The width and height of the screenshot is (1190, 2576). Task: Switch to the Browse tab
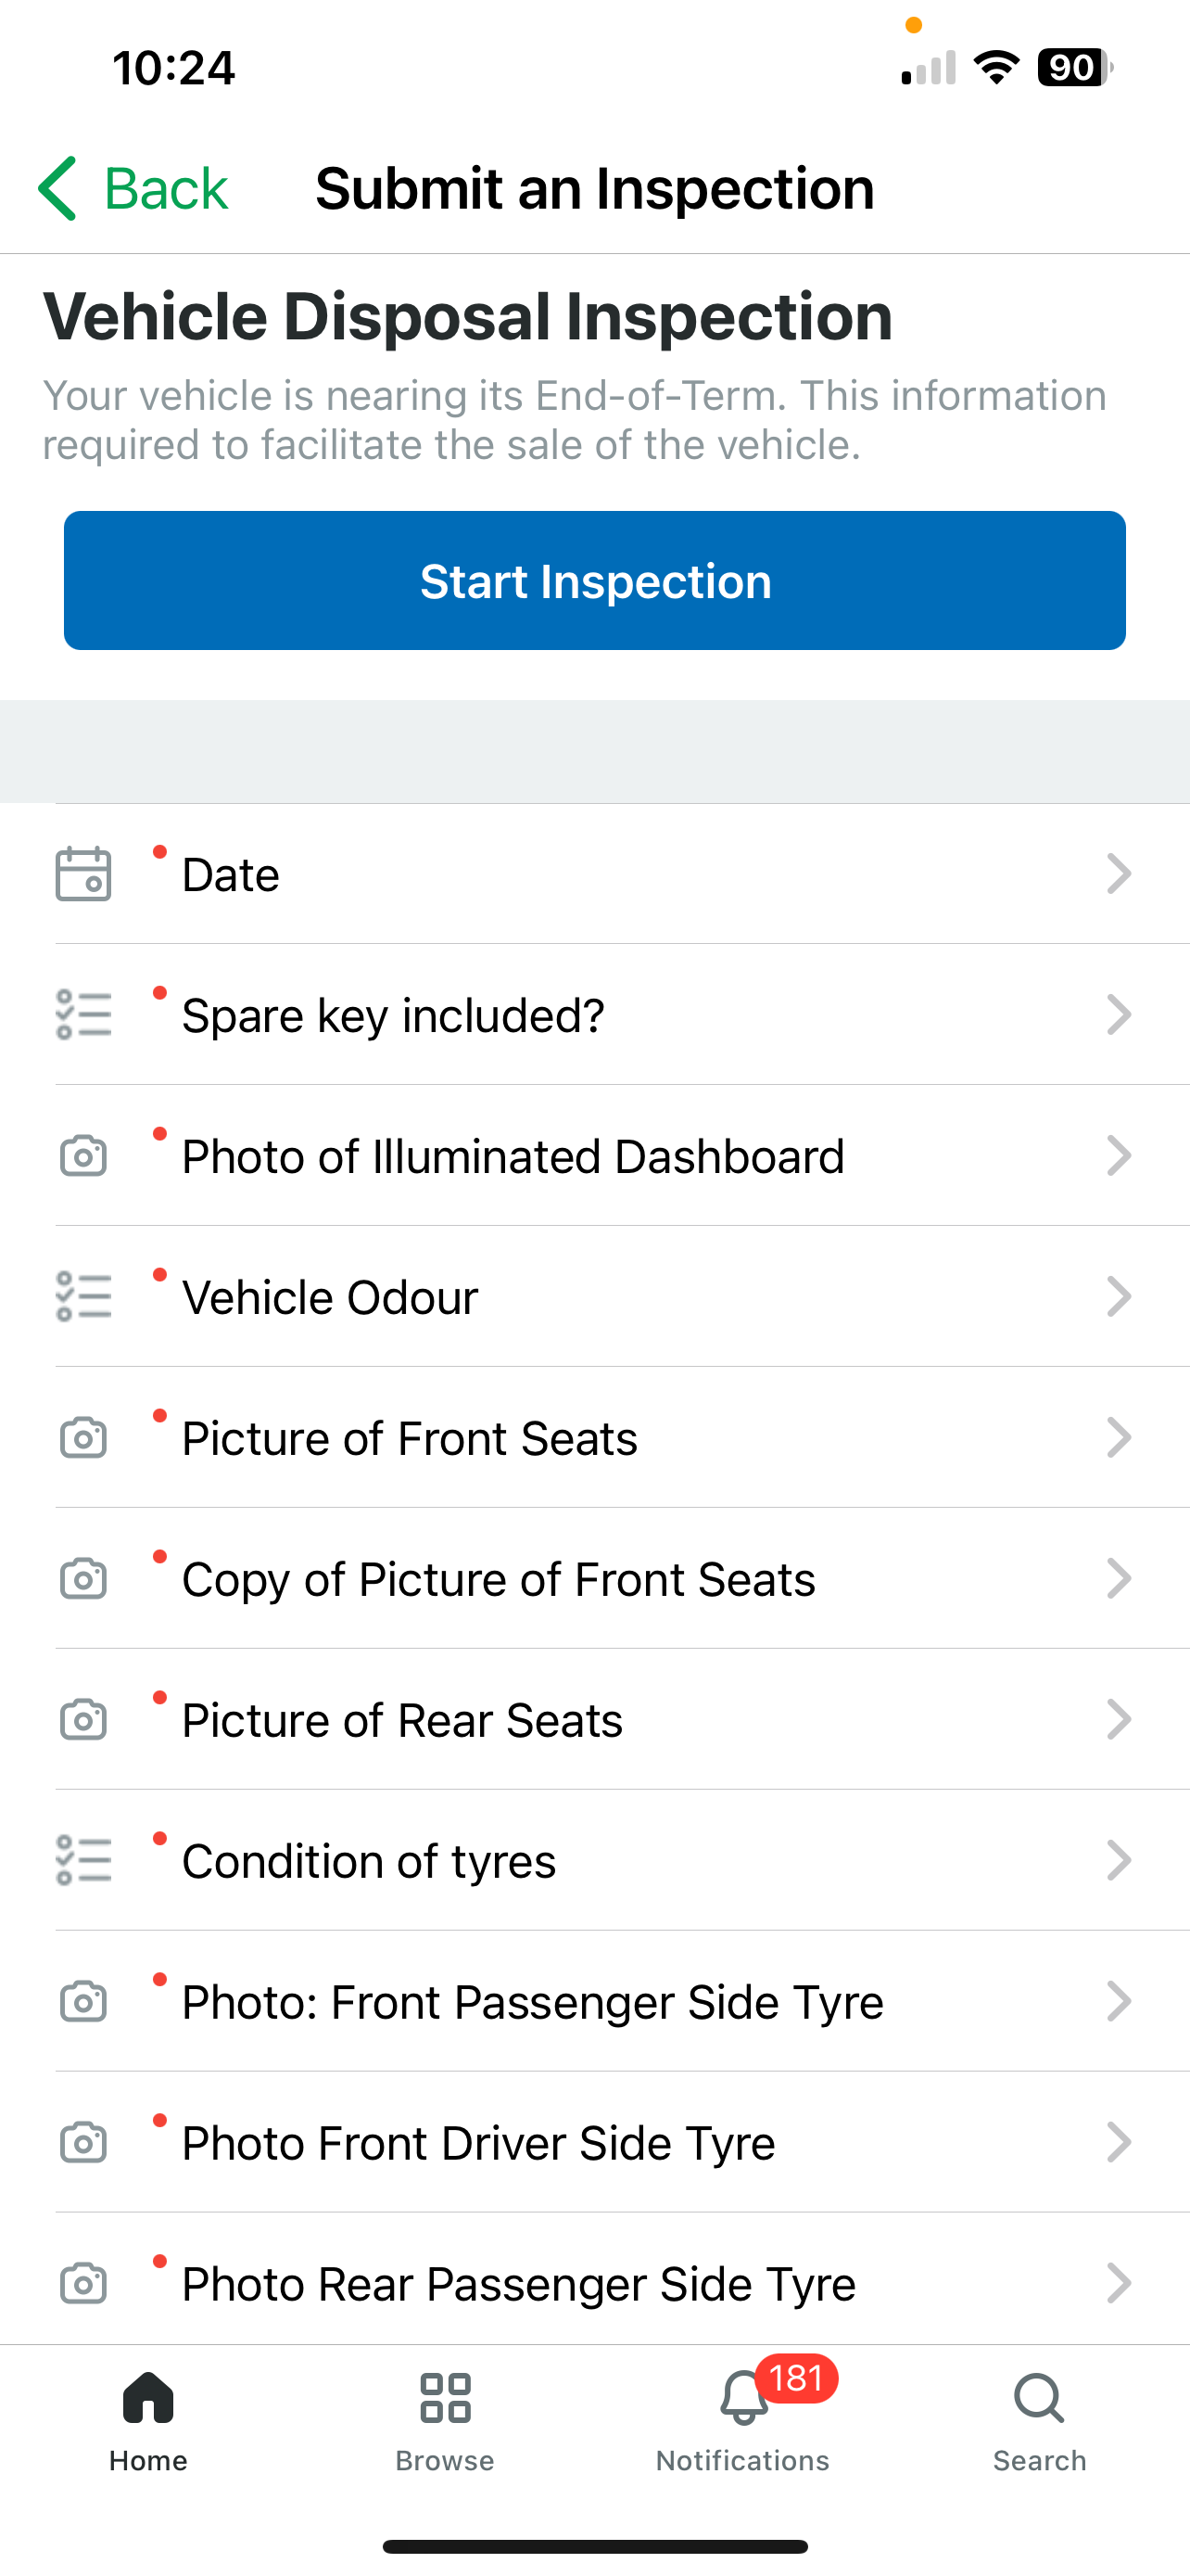point(446,2420)
